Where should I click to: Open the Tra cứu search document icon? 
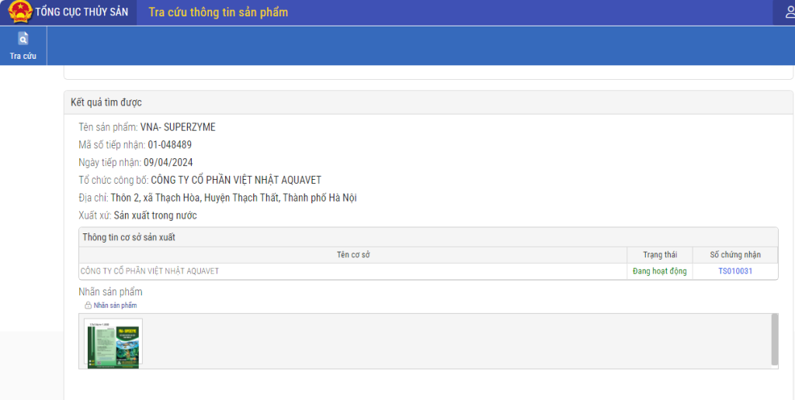click(x=23, y=39)
